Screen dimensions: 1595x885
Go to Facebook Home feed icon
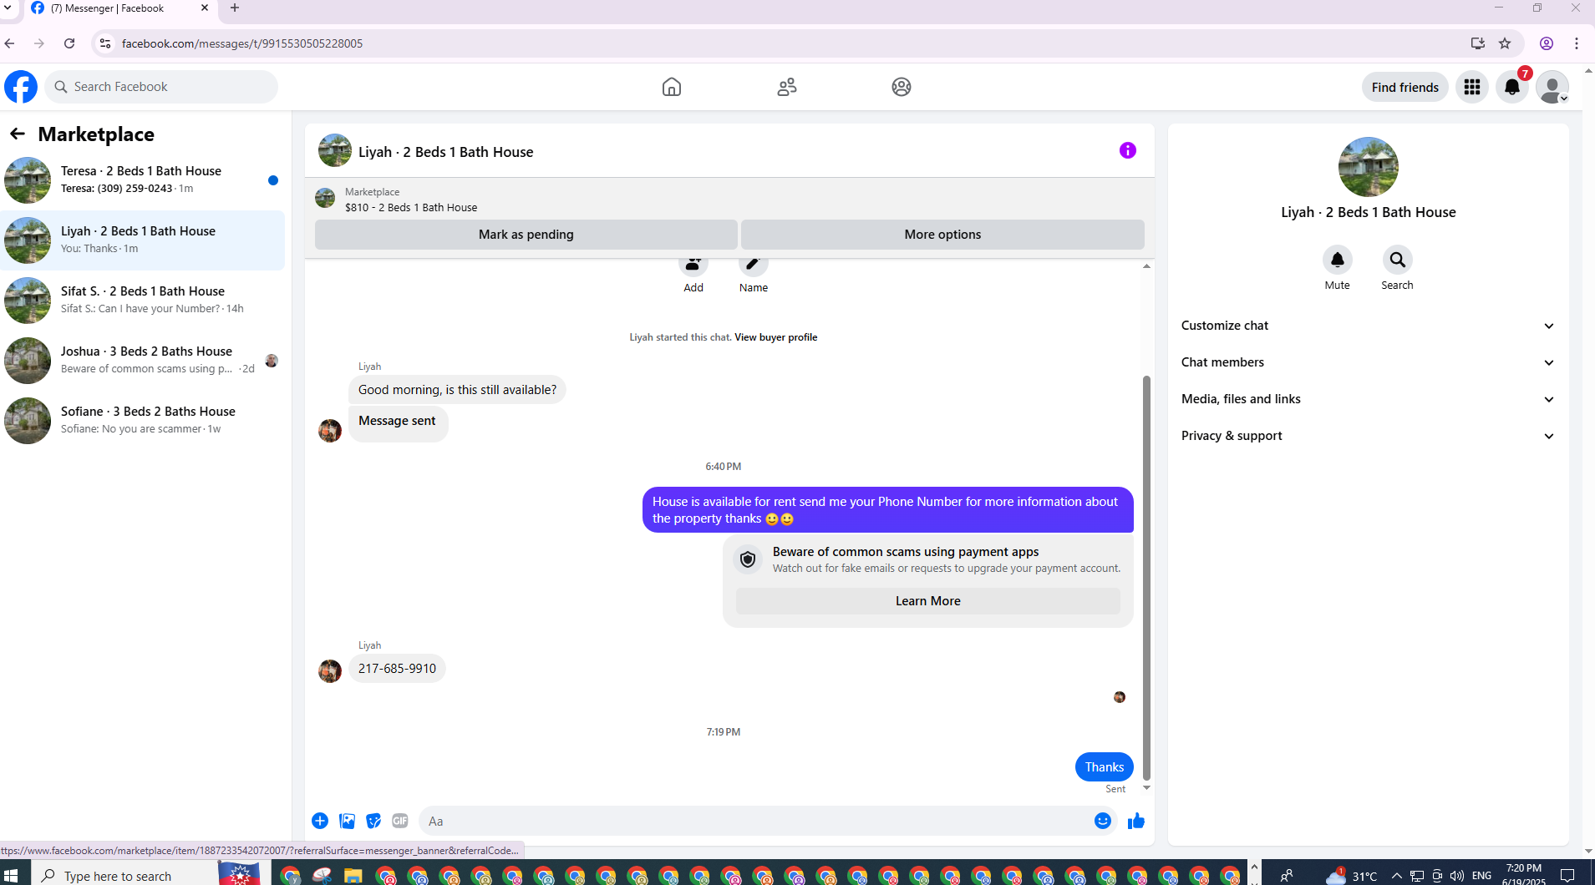click(672, 87)
